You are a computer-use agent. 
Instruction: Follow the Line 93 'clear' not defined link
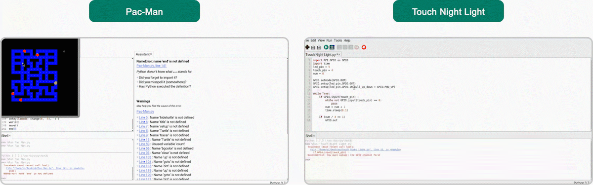click(144, 153)
